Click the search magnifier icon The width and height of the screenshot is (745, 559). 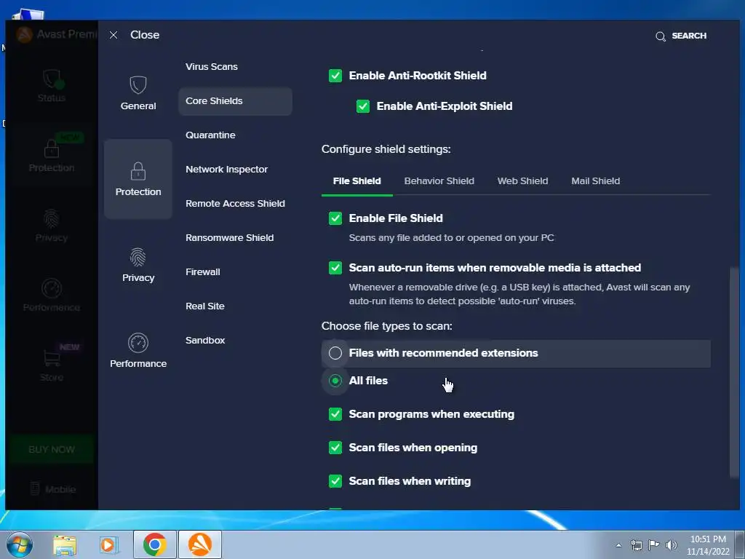(660, 36)
